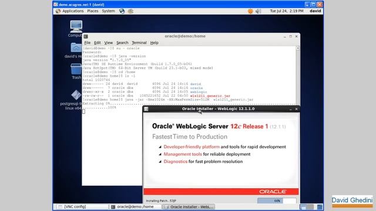Click the wls1211_generic.jar filename in terminal listing
The width and height of the screenshot is (376, 211).
pyautogui.click(x=210, y=96)
